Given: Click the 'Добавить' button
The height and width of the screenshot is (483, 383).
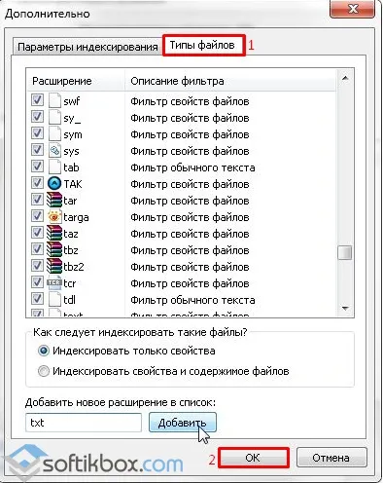Looking at the screenshot, I should [x=183, y=423].
